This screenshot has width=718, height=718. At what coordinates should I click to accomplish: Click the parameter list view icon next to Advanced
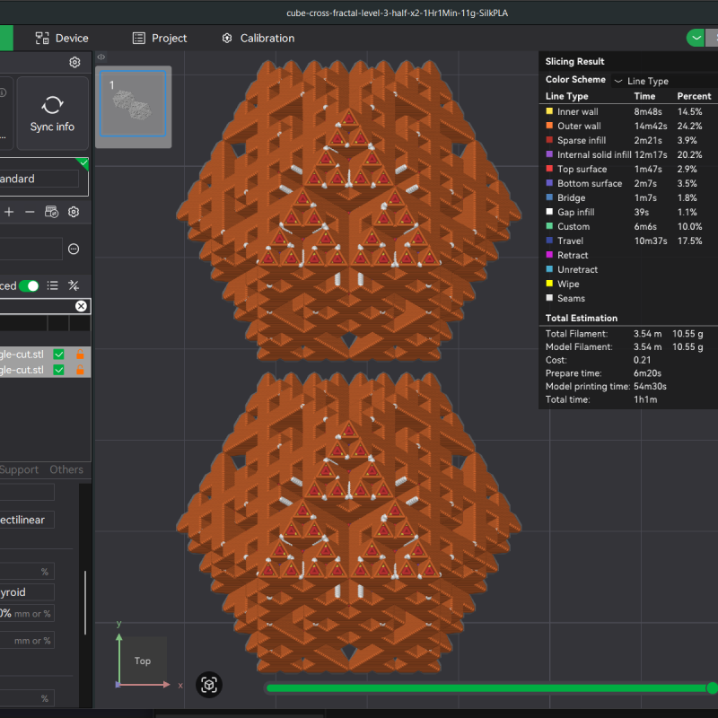click(52, 285)
